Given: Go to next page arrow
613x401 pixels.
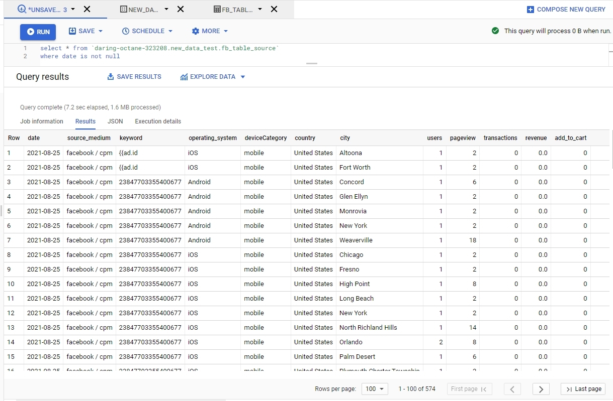Looking at the screenshot, I should tap(541, 389).
